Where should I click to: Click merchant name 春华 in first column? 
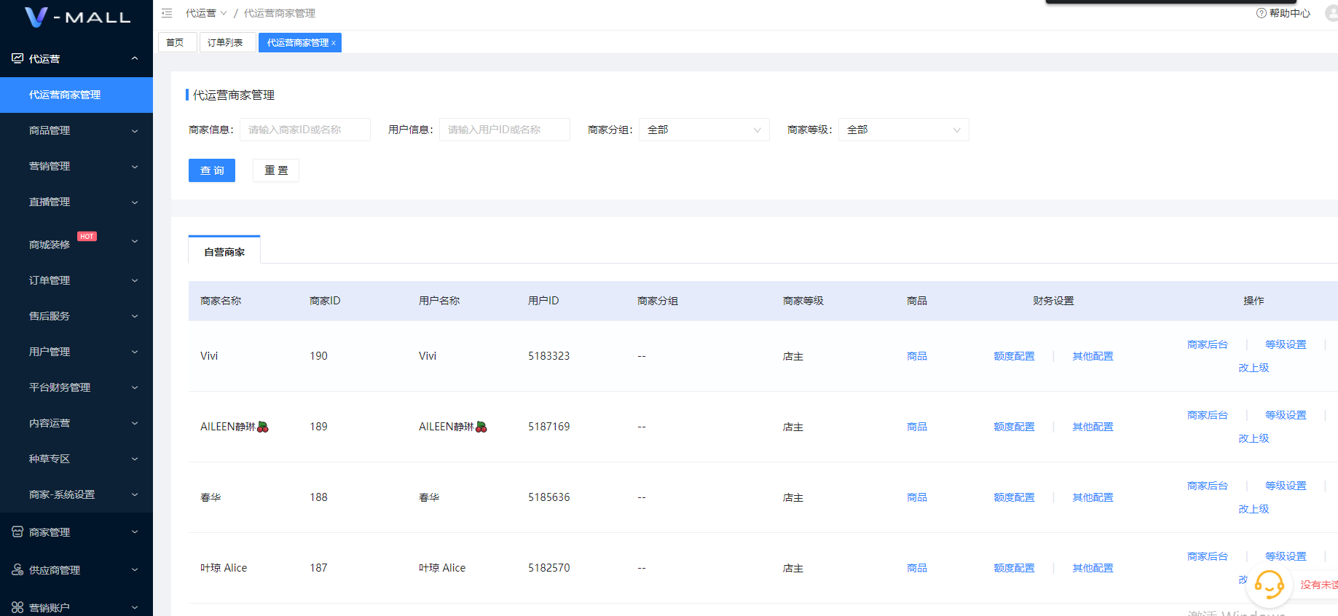pyautogui.click(x=210, y=497)
